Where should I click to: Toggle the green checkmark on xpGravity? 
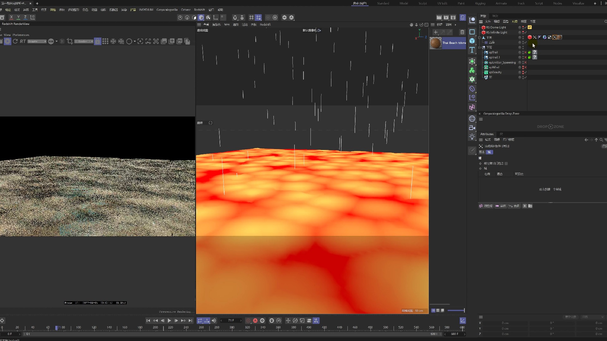point(526,72)
